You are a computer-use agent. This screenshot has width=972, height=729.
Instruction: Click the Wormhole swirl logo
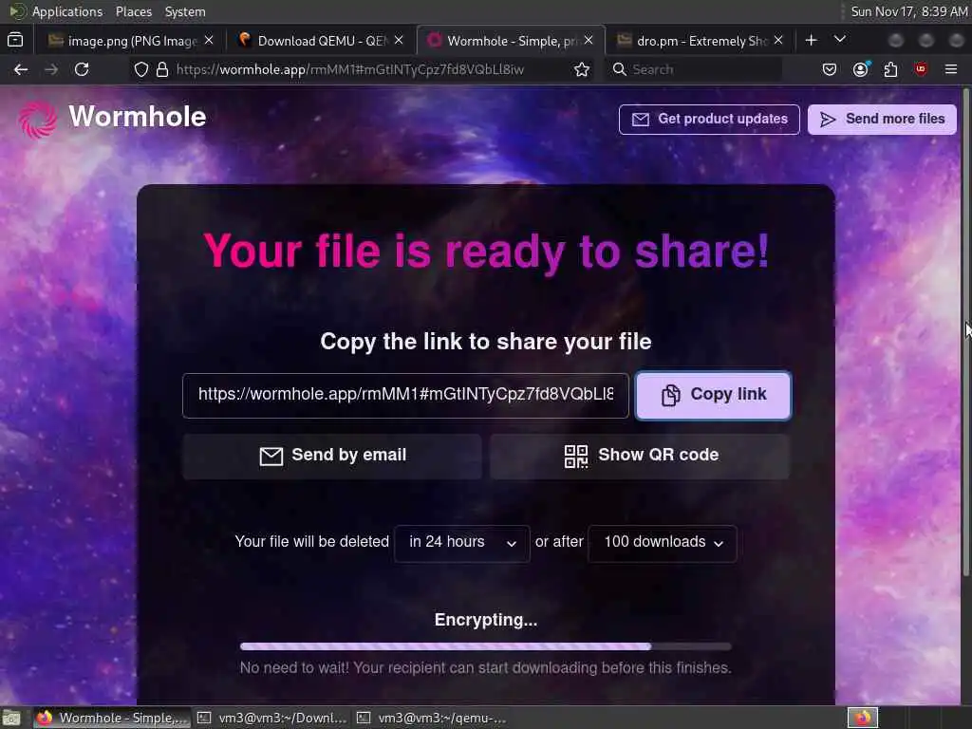[38, 119]
